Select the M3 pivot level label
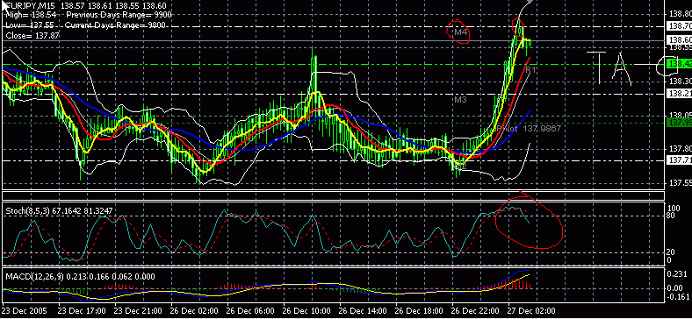 (460, 100)
